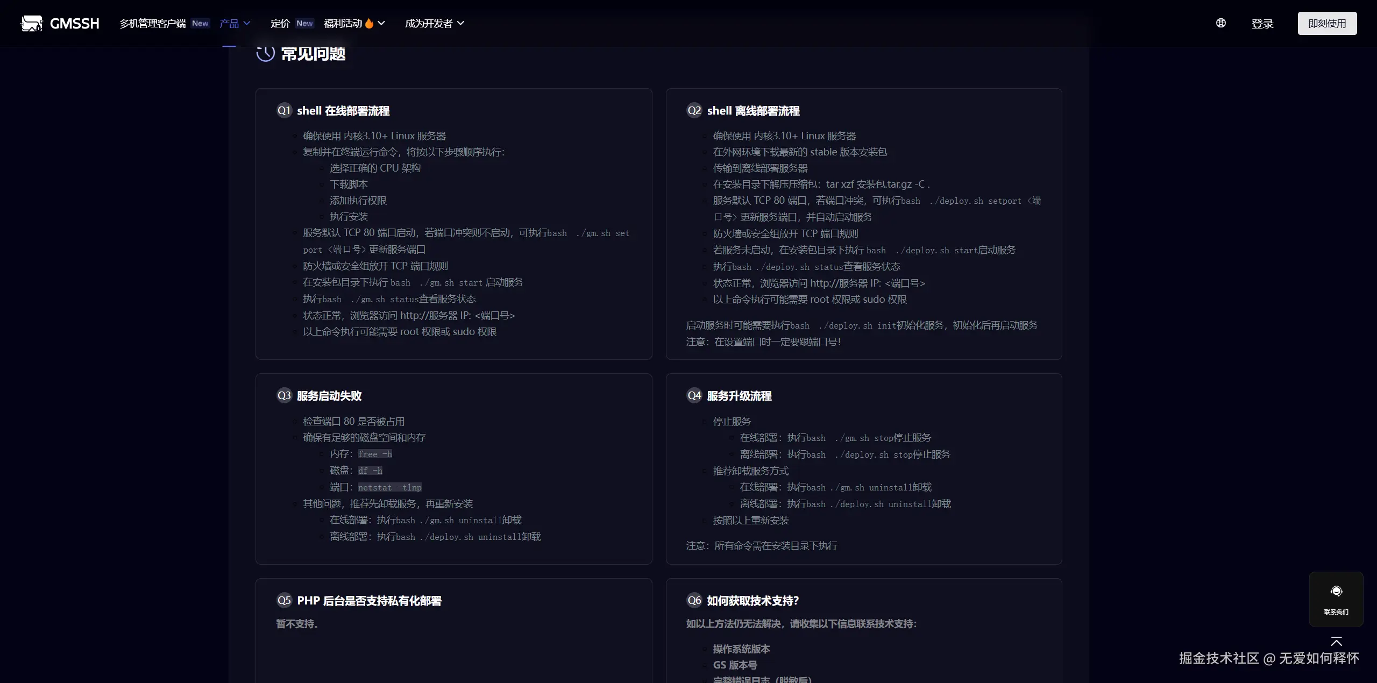Viewport: 1377px width, 683px height.
Task: Click the free -h code snippet
Action: [375, 454]
